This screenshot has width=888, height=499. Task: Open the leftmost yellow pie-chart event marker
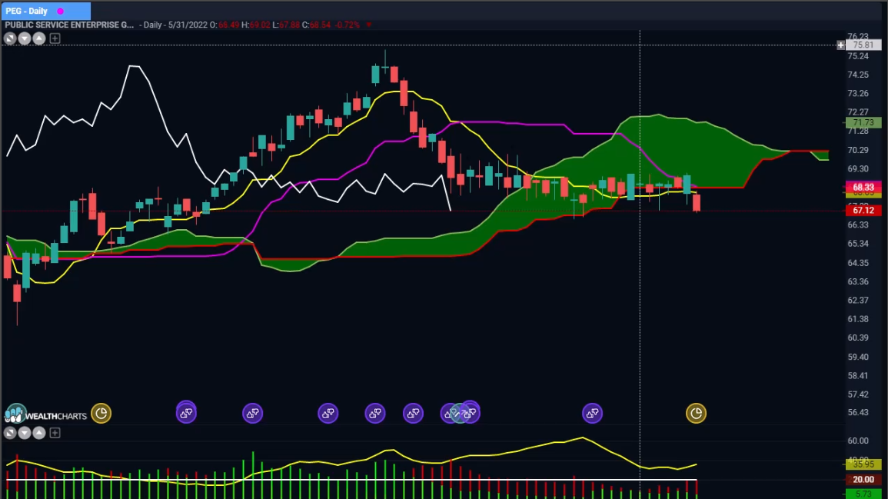click(x=101, y=414)
